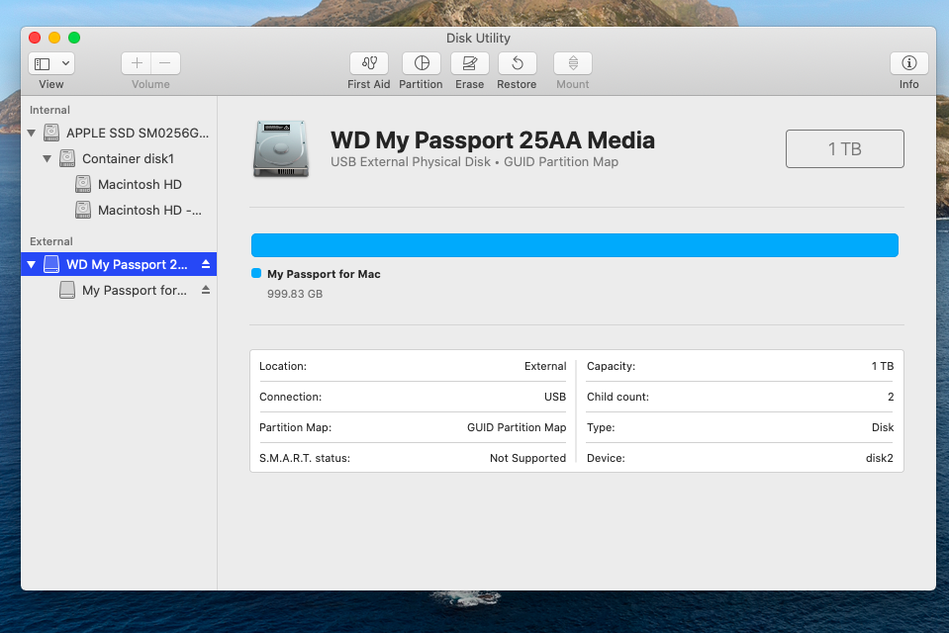Click the add Volume plus button
Screen dimensions: 949x633
click(x=137, y=63)
